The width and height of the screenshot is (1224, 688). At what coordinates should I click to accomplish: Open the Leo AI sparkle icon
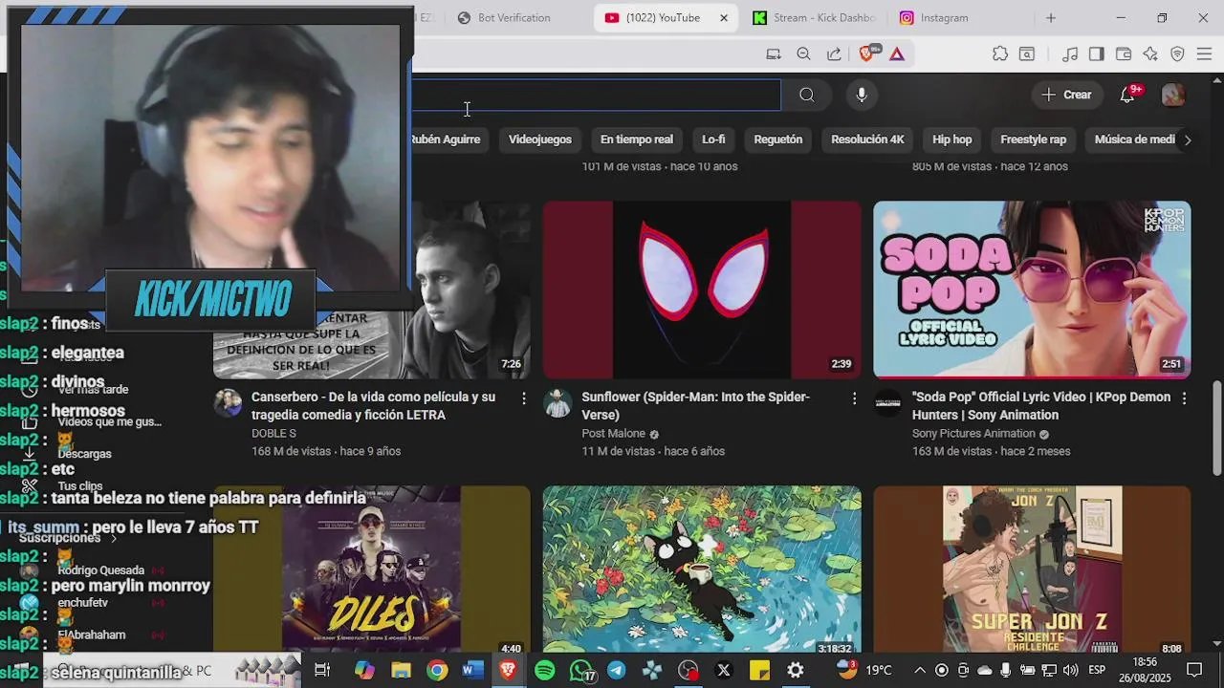[x=1150, y=54]
